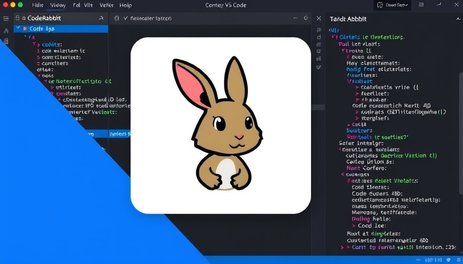This screenshot has height=264, width=463.
Task: Click the circle icon at editor tab bar right
Action: (305, 18)
